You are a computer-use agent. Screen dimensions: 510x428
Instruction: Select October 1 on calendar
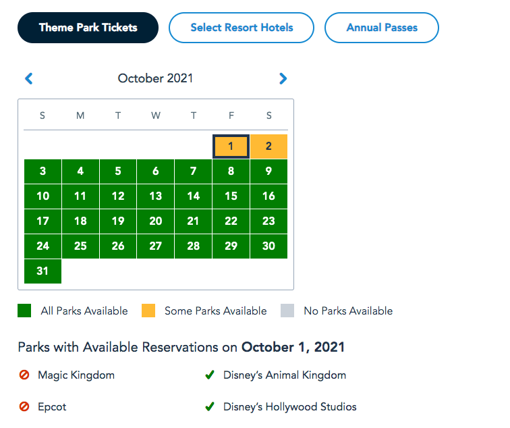point(231,146)
